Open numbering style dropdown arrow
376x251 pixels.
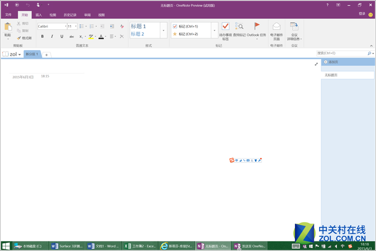point(96,26)
